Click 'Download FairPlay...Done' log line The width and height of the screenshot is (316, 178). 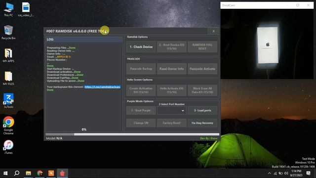[63, 78]
